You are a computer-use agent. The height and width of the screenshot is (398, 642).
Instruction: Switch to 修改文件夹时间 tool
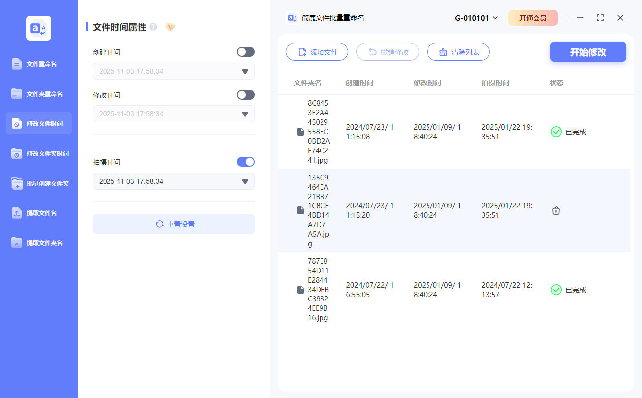38,153
